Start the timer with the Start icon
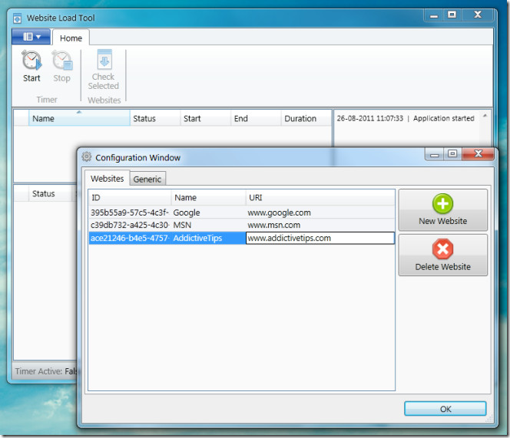Image resolution: width=510 pixels, height=438 pixels. point(31,66)
